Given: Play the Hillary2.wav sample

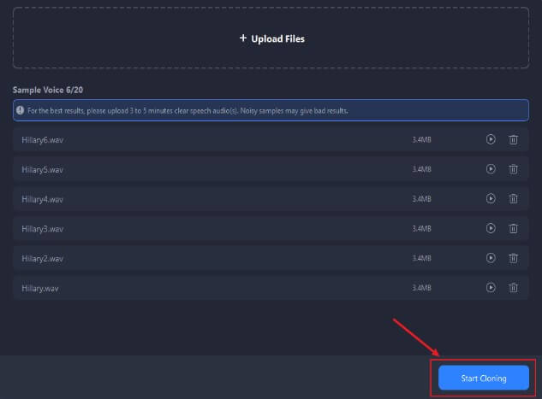Looking at the screenshot, I should [x=491, y=258].
